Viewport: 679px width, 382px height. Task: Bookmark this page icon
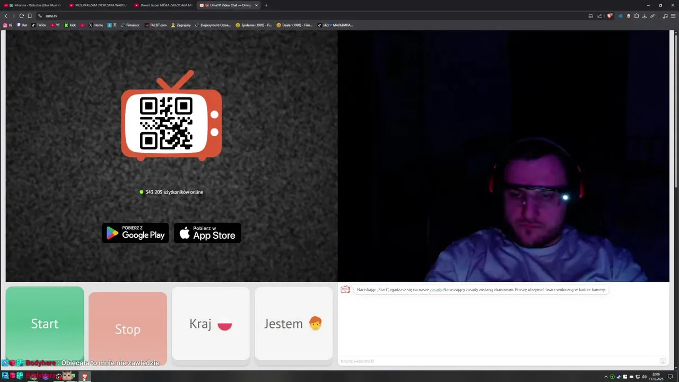point(30,16)
